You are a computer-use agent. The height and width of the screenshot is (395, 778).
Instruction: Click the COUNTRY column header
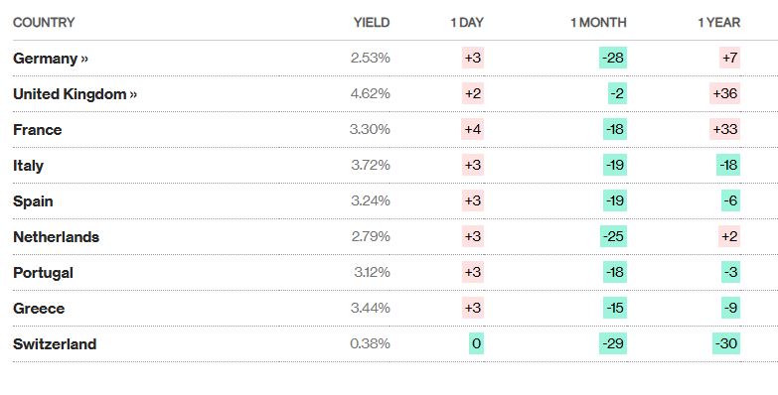point(44,22)
